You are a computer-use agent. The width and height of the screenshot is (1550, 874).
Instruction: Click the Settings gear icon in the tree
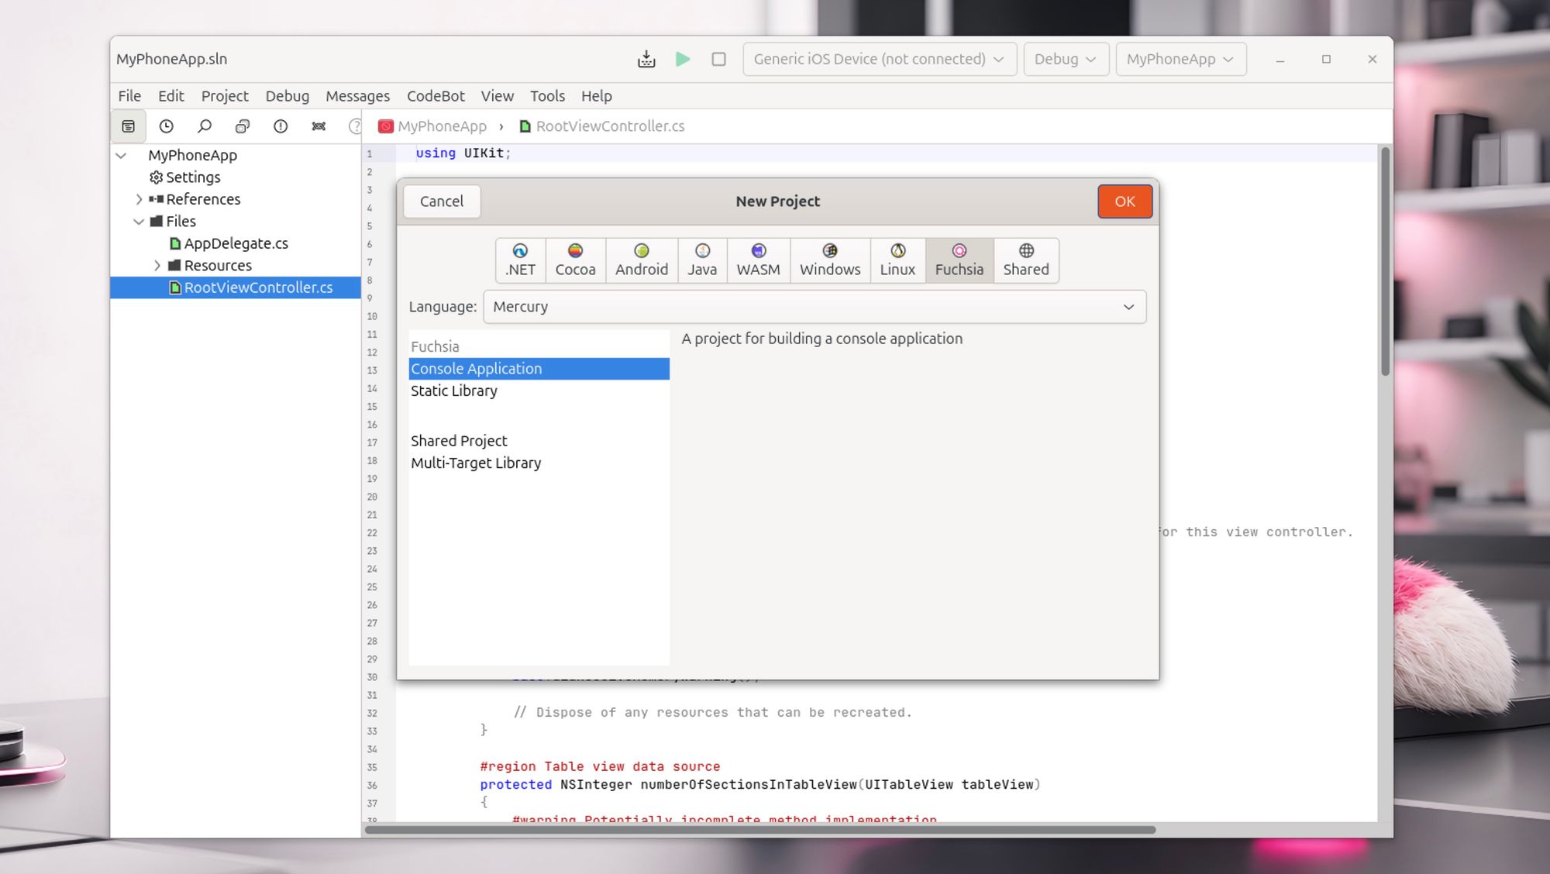coord(156,177)
